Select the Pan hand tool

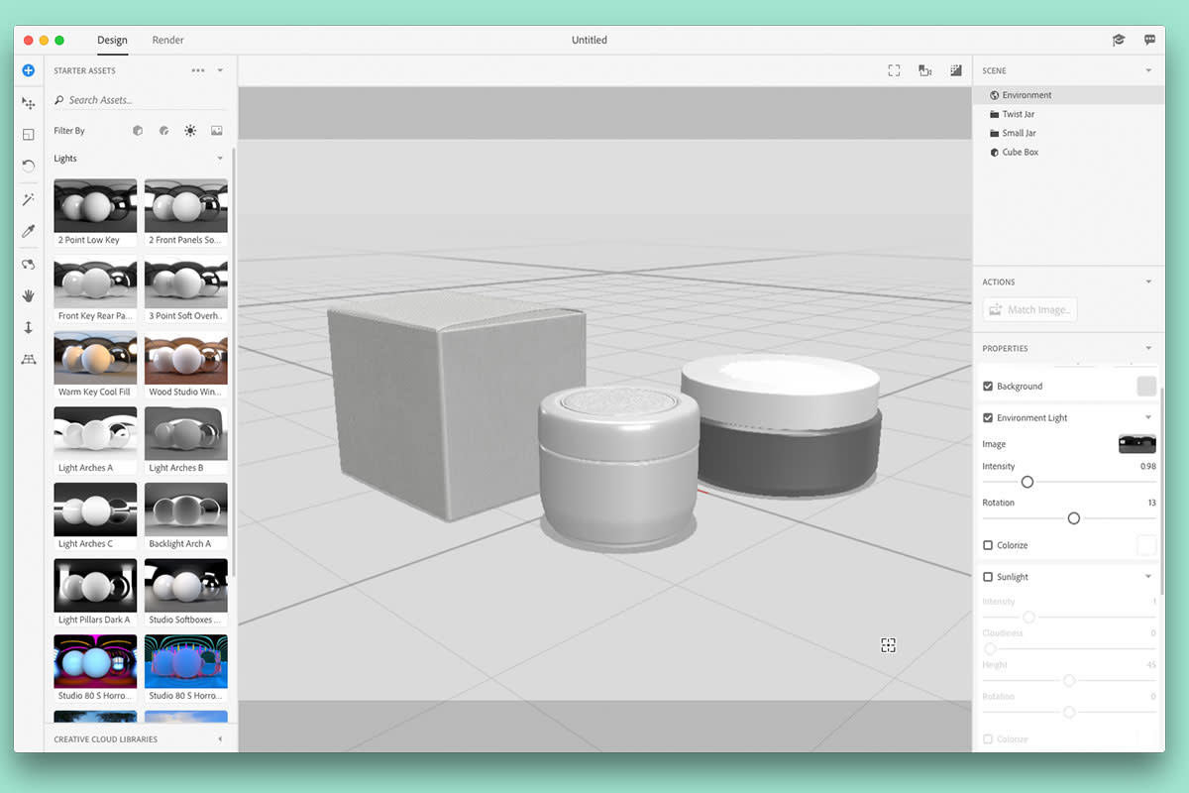(x=28, y=295)
